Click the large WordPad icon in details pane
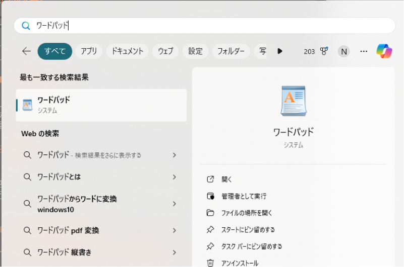Image resolution: width=404 pixels, height=267 pixels. 294,101
